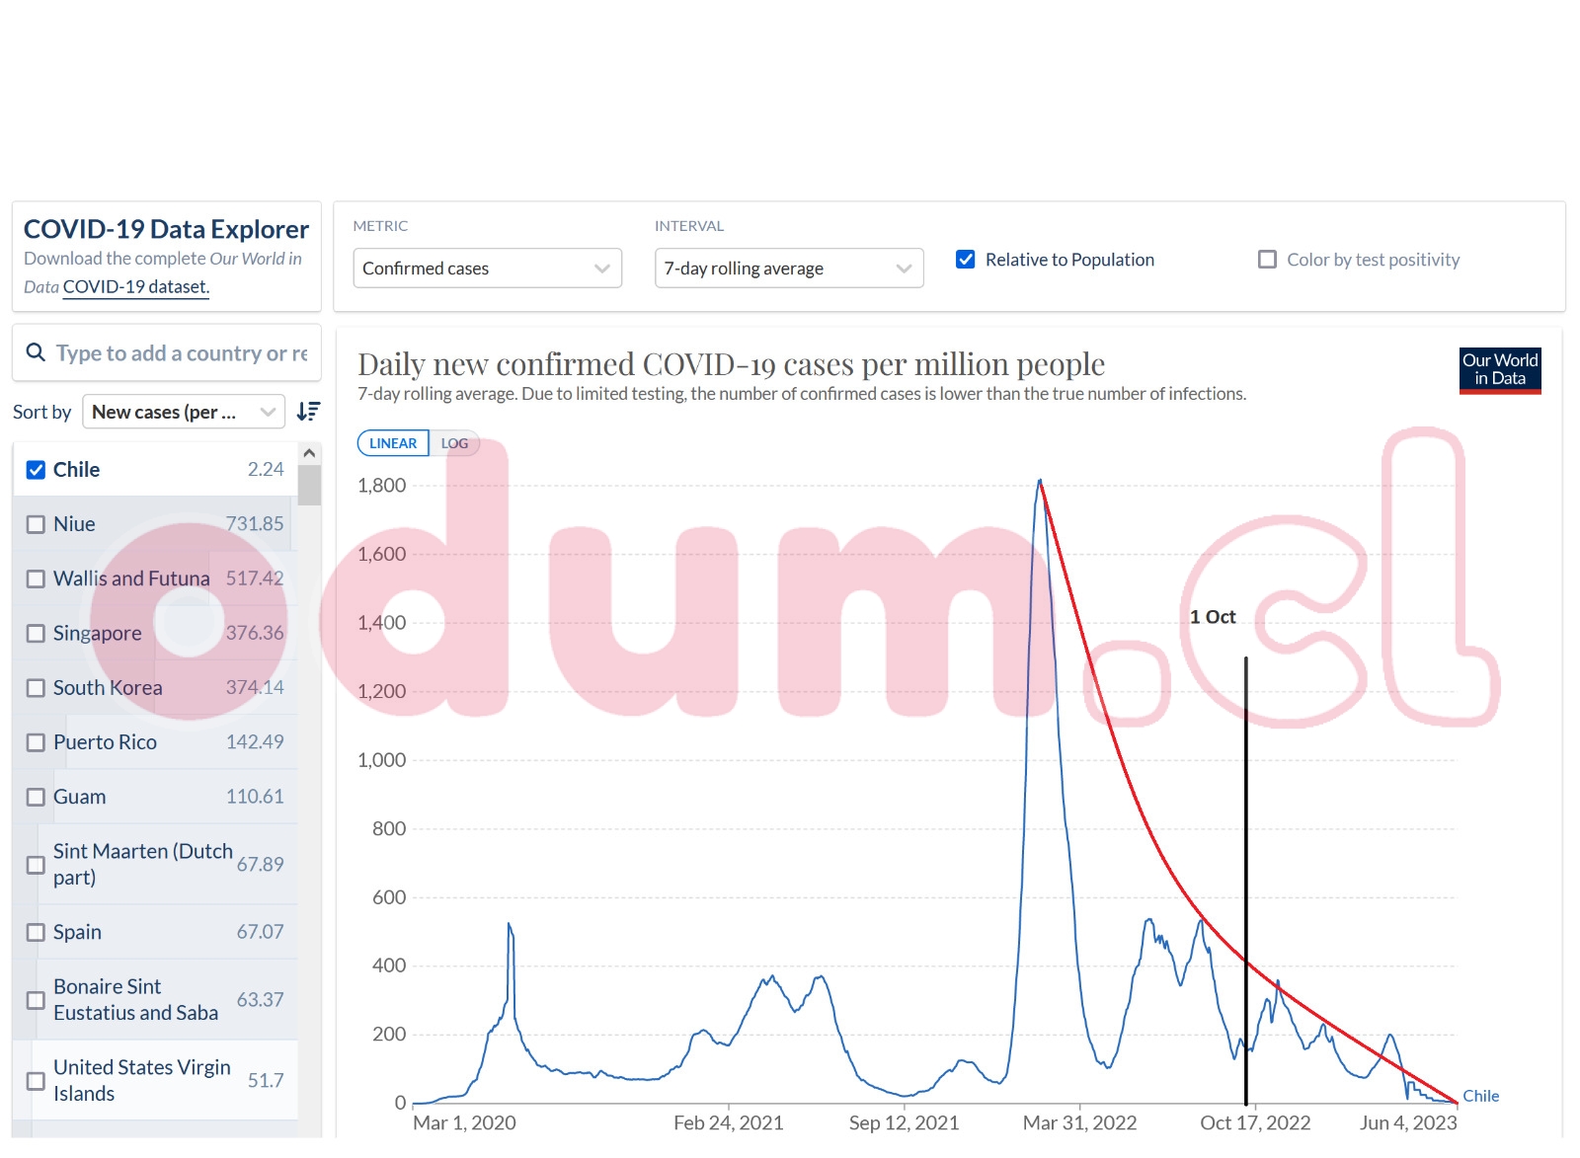Open the COVID-19 dataset link
The height and width of the screenshot is (1158, 1580).
pyautogui.click(x=135, y=287)
